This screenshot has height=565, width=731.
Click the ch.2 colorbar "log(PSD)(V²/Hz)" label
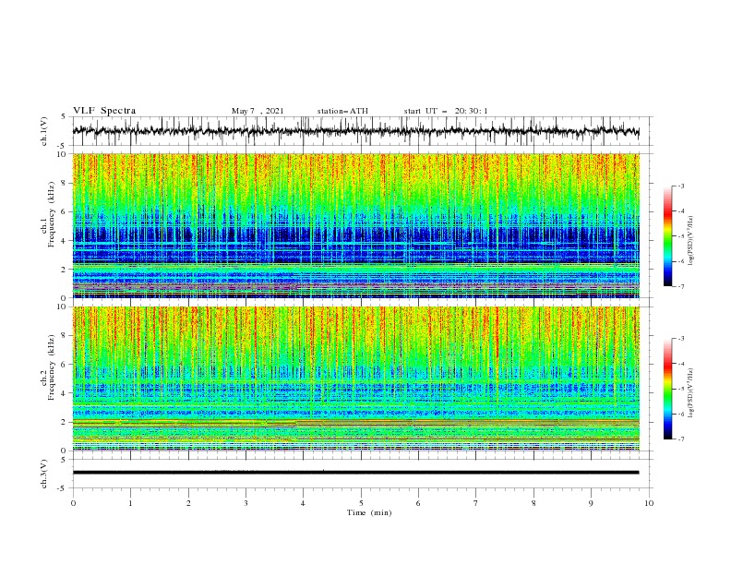point(691,393)
